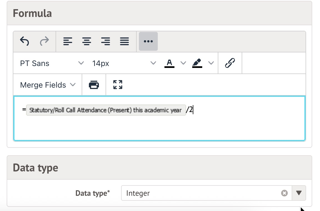This screenshot has width=320, height=211.
Task: Expand the Data type dropdown arrow
Action: coord(299,193)
